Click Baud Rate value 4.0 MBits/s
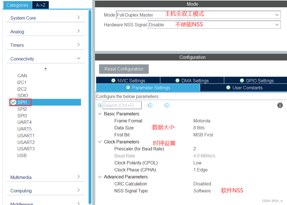The width and height of the screenshot is (287, 205). click(x=204, y=156)
